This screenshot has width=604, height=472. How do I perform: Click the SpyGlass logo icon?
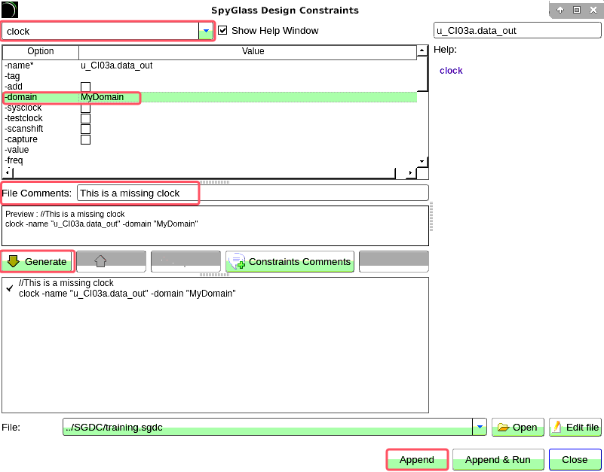(10, 10)
